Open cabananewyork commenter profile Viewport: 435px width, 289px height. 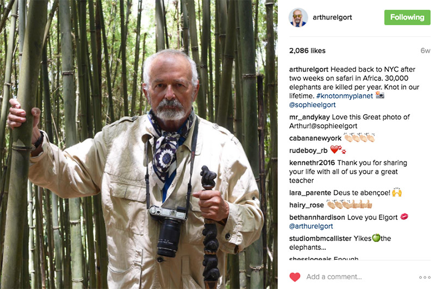(x=315, y=139)
